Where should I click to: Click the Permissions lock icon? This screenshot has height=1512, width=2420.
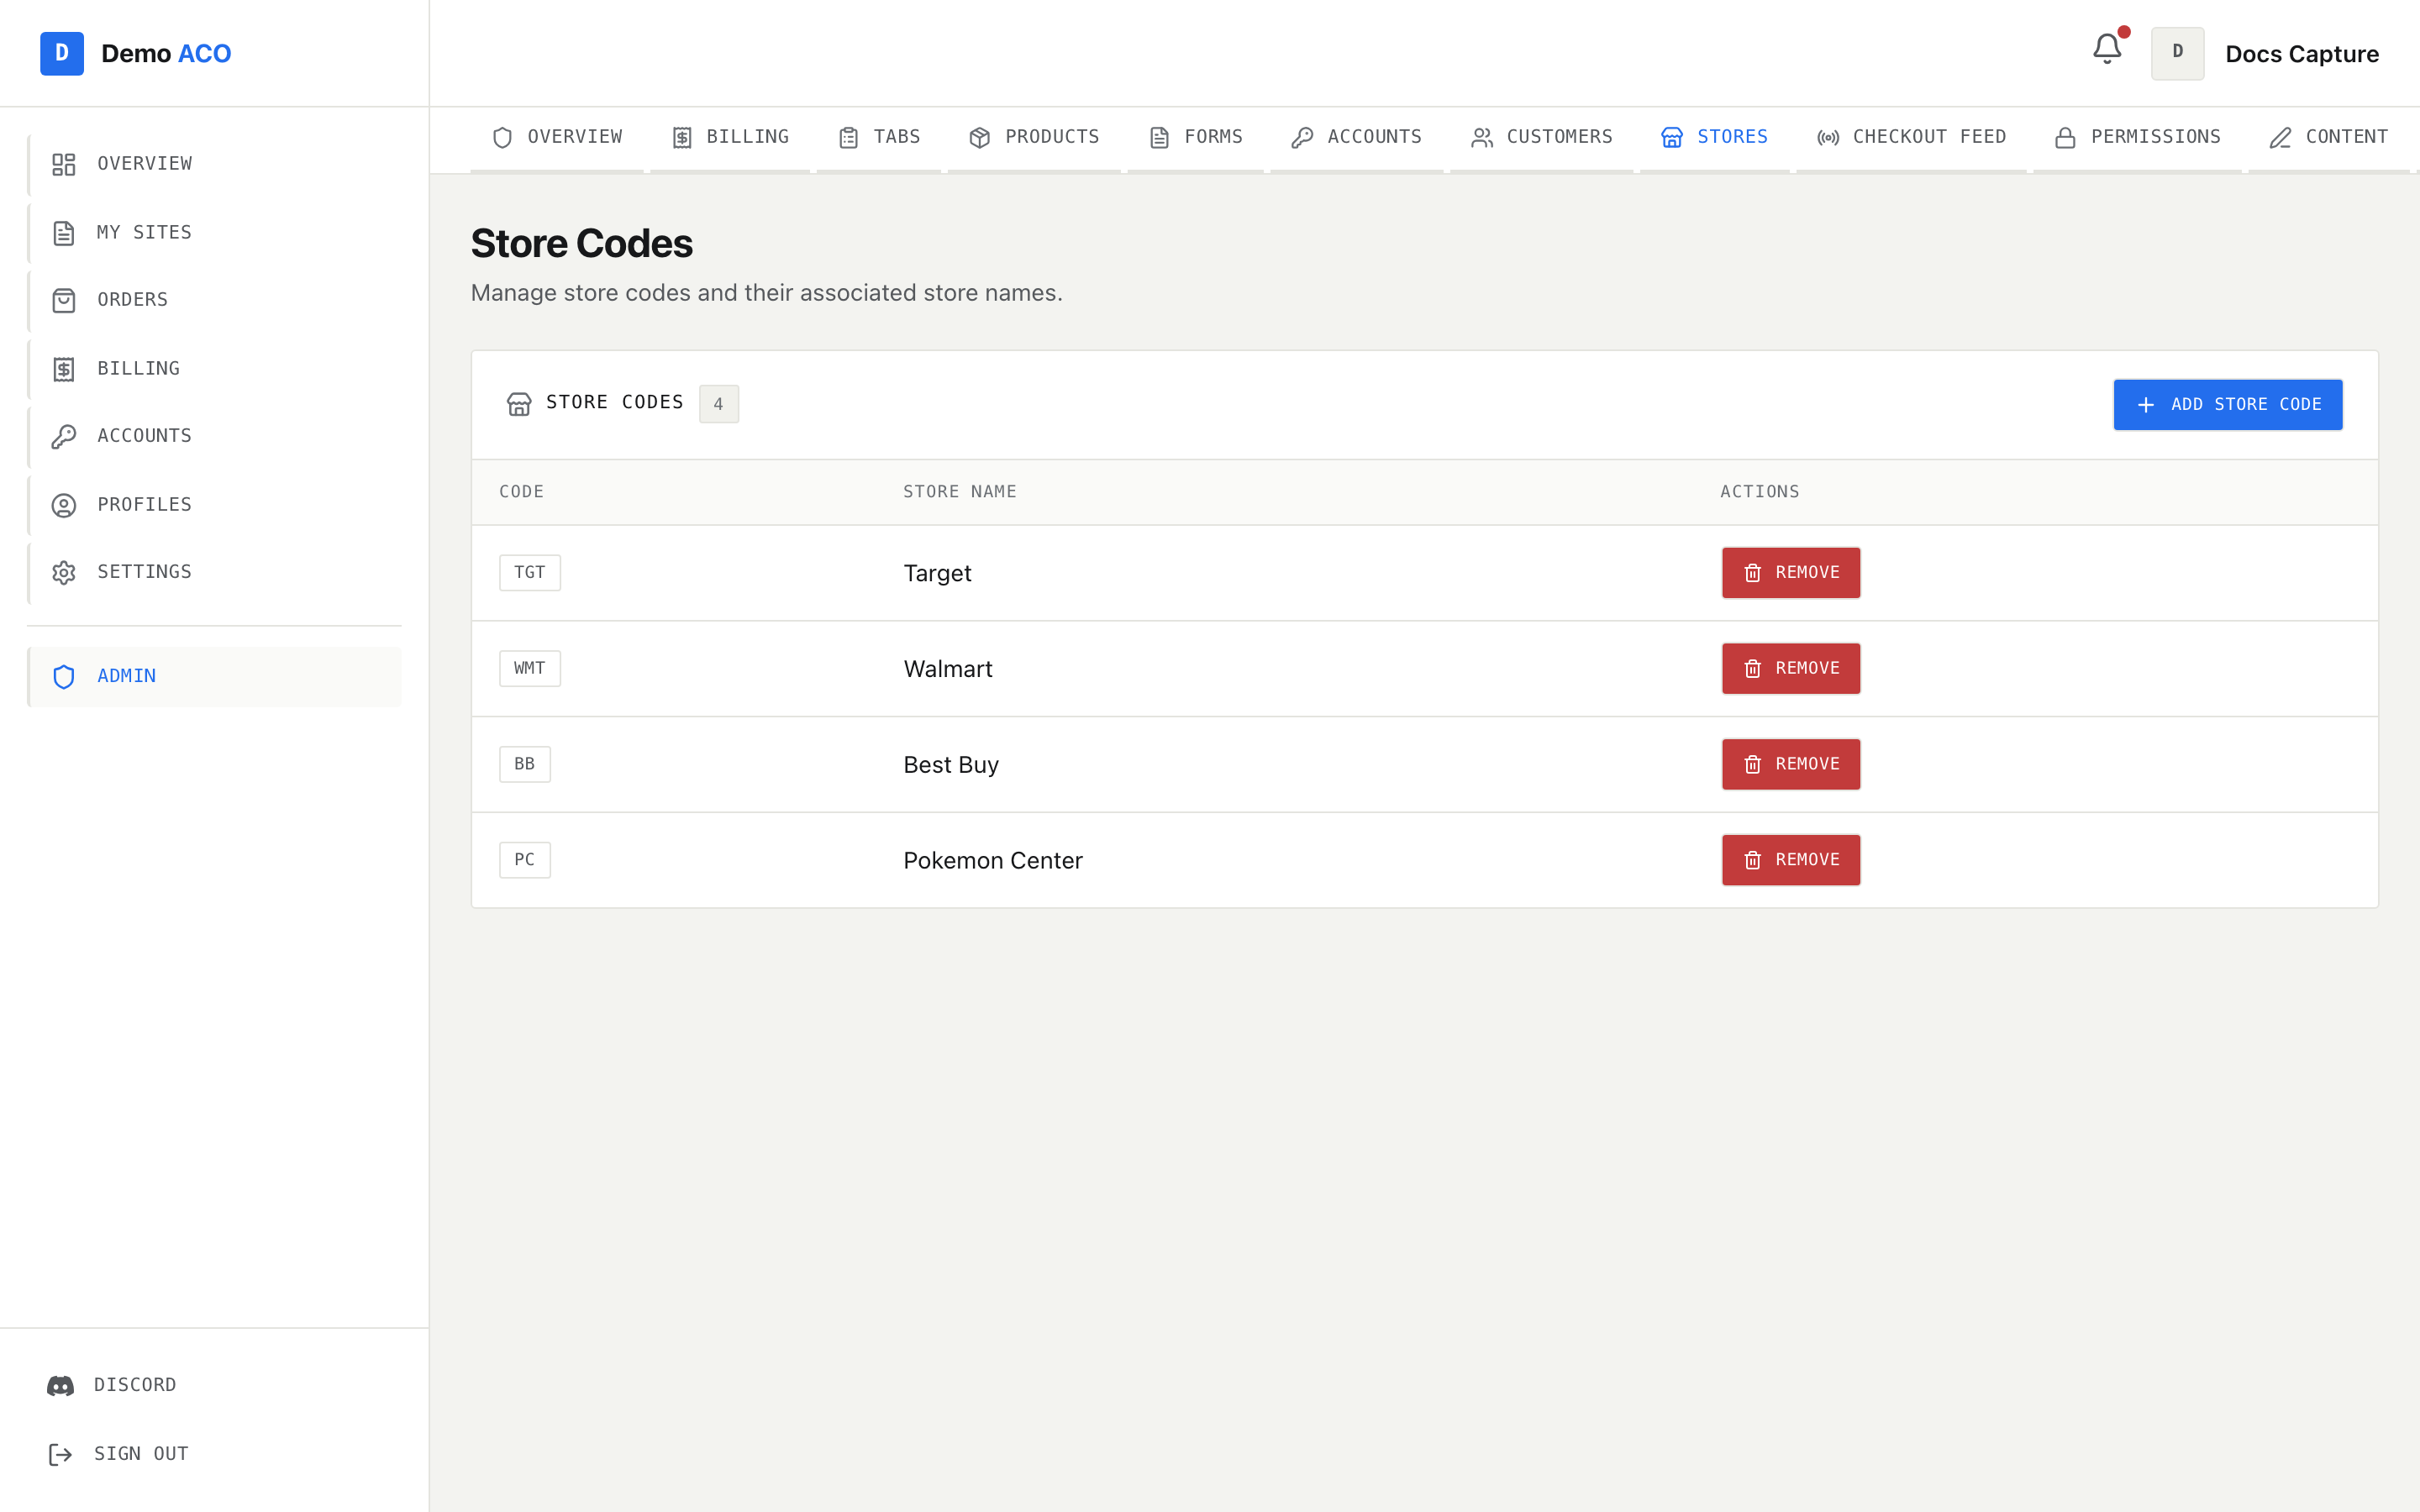2065,138
